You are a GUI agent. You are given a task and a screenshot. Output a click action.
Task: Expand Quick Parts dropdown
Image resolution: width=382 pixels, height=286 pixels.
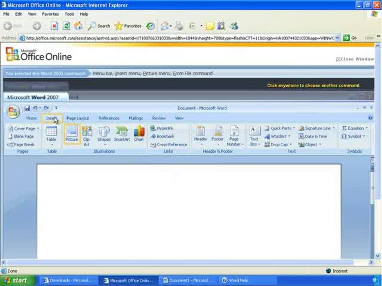(x=294, y=128)
